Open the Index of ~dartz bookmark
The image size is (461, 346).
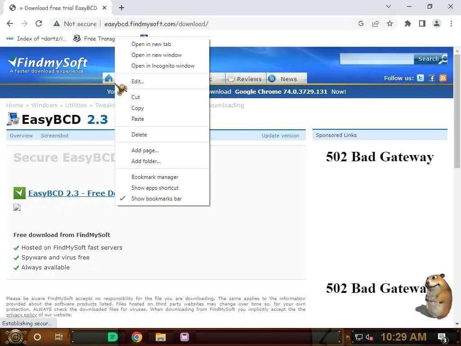[x=36, y=39]
